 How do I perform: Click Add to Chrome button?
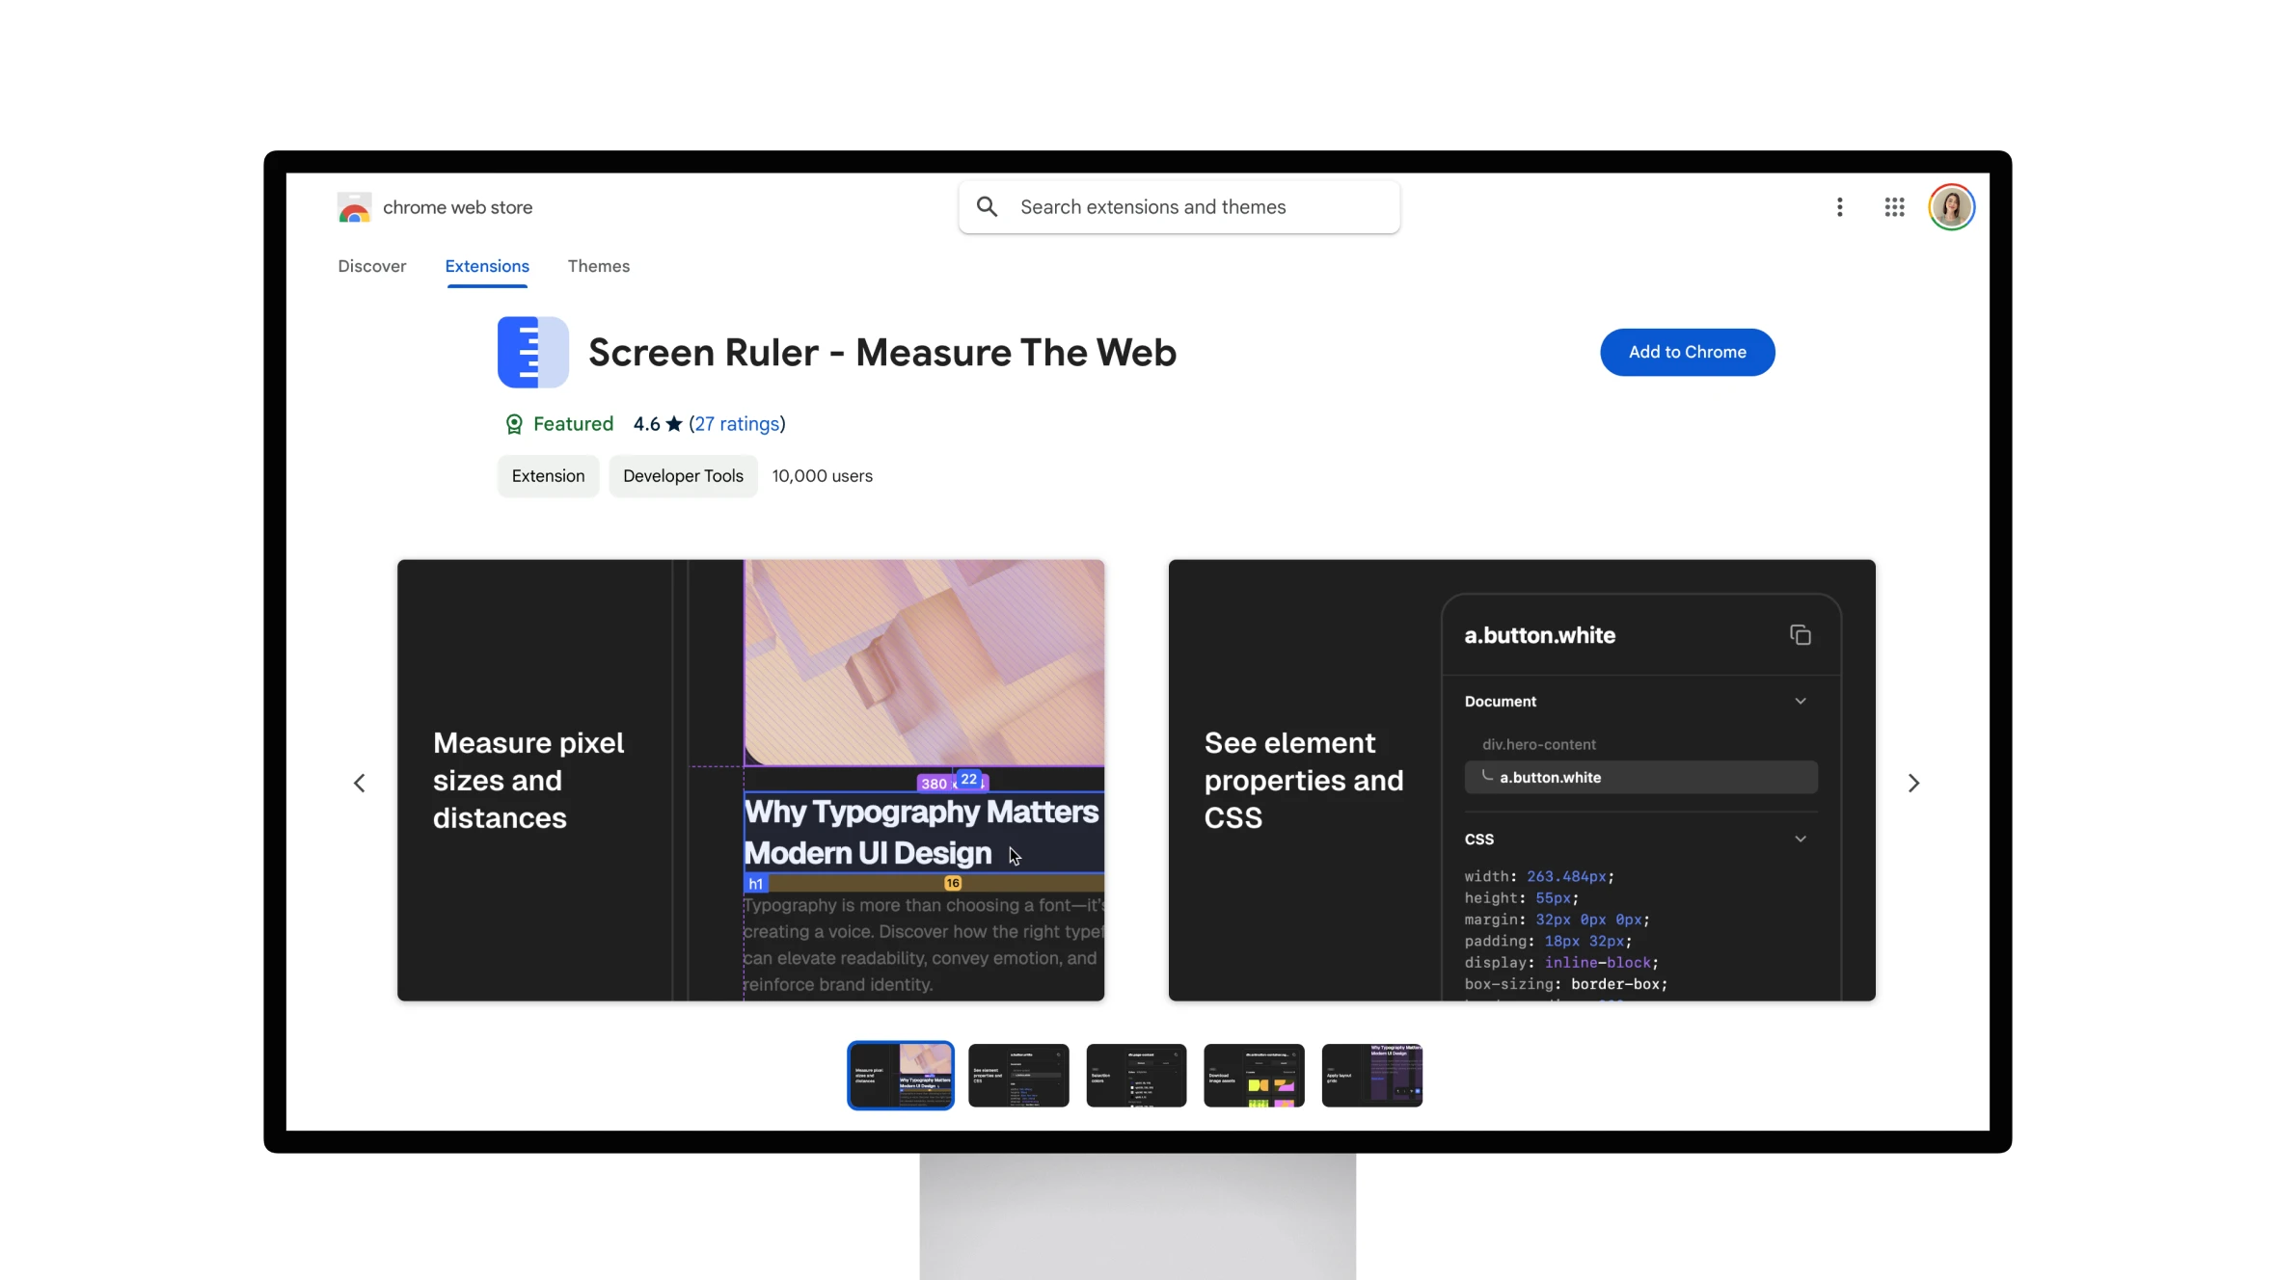point(1687,352)
